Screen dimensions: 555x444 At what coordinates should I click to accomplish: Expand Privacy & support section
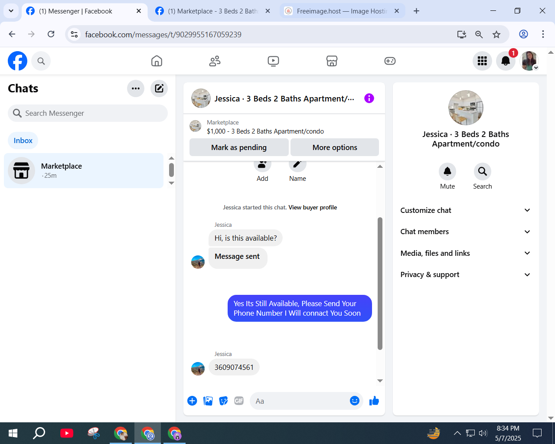465,274
